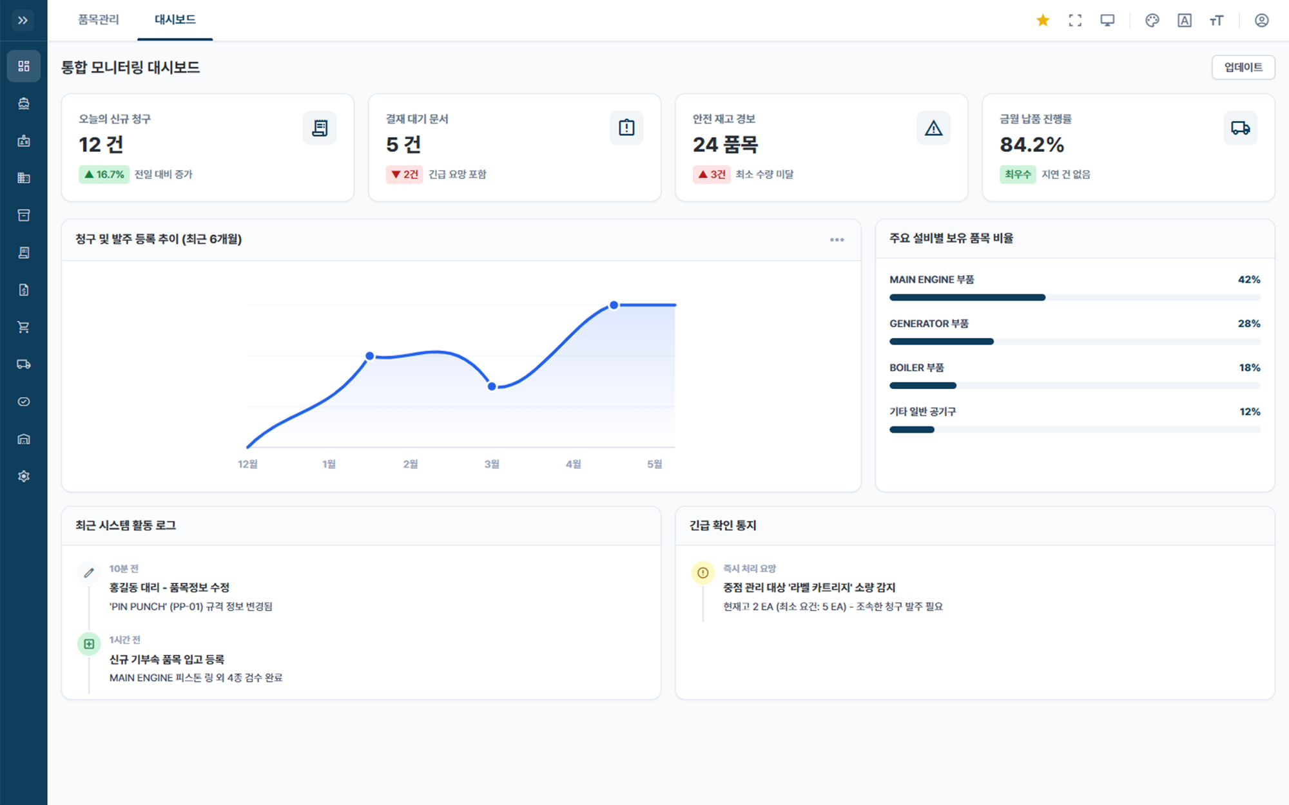Screen dimensions: 1289x805
Task: Switch to the 품목관리 tab
Action: tap(99, 20)
